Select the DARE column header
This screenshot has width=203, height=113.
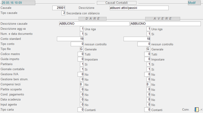tap(93, 19)
